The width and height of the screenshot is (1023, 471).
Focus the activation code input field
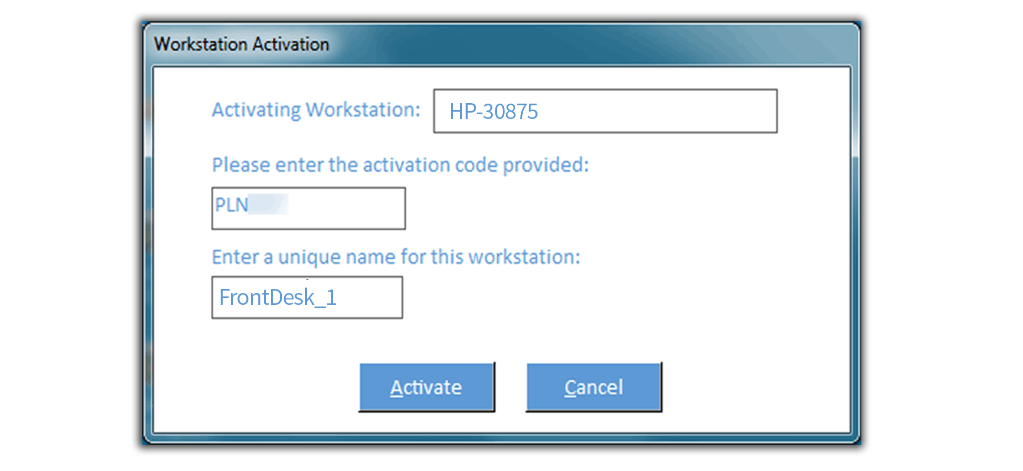(x=308, y=208)
